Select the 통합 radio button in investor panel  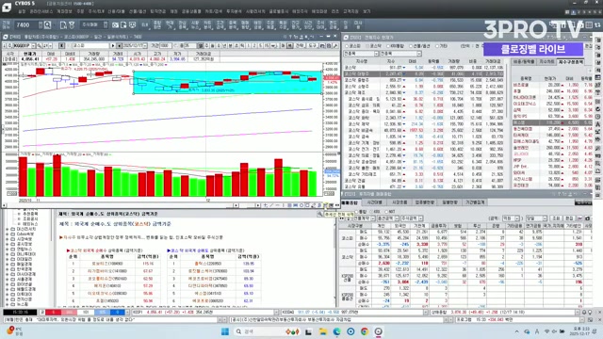356,212
